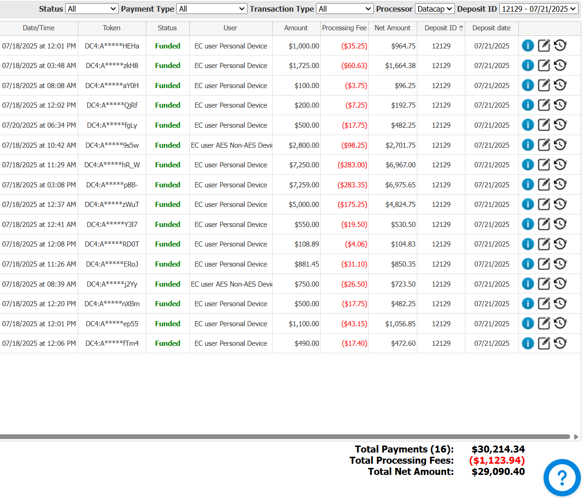586x501 pixels.
Task: Click the Date/Time column header
Action: pyautogui.click(x=39, y=28)
